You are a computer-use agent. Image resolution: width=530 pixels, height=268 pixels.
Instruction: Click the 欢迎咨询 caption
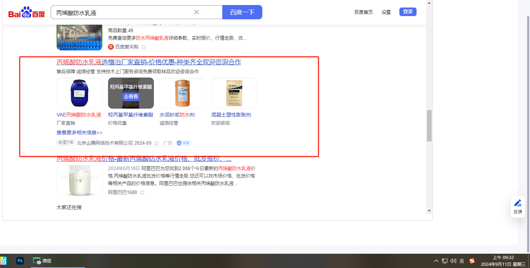(x=220, y=123)
